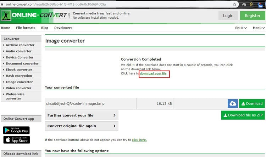Click the 'download your file' link
Viewport: 266px width, 157px height.
(153, 73)
